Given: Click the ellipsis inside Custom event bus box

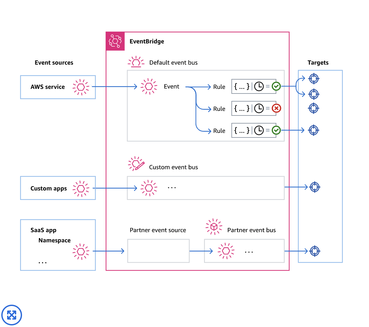Looking at the screenshot, I should point(172,188).
